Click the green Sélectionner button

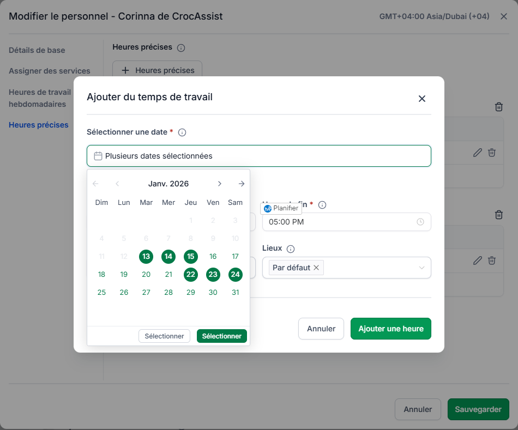(x=222, y=336)
